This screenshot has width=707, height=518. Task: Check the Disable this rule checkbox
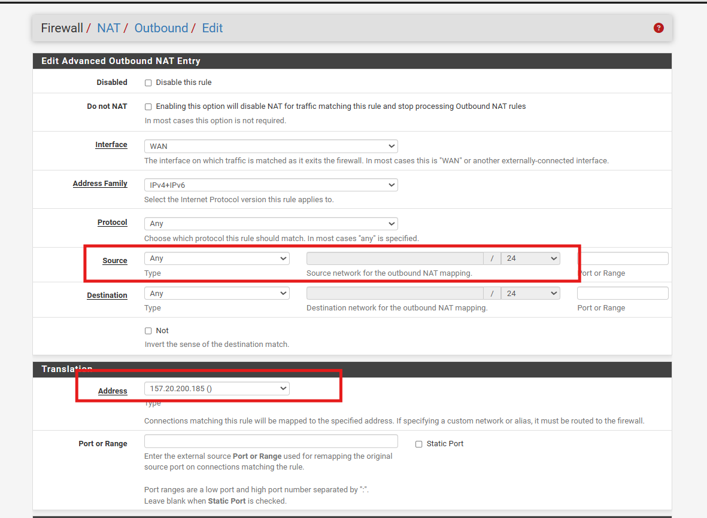pyautogui.click(x=148, y=83)
